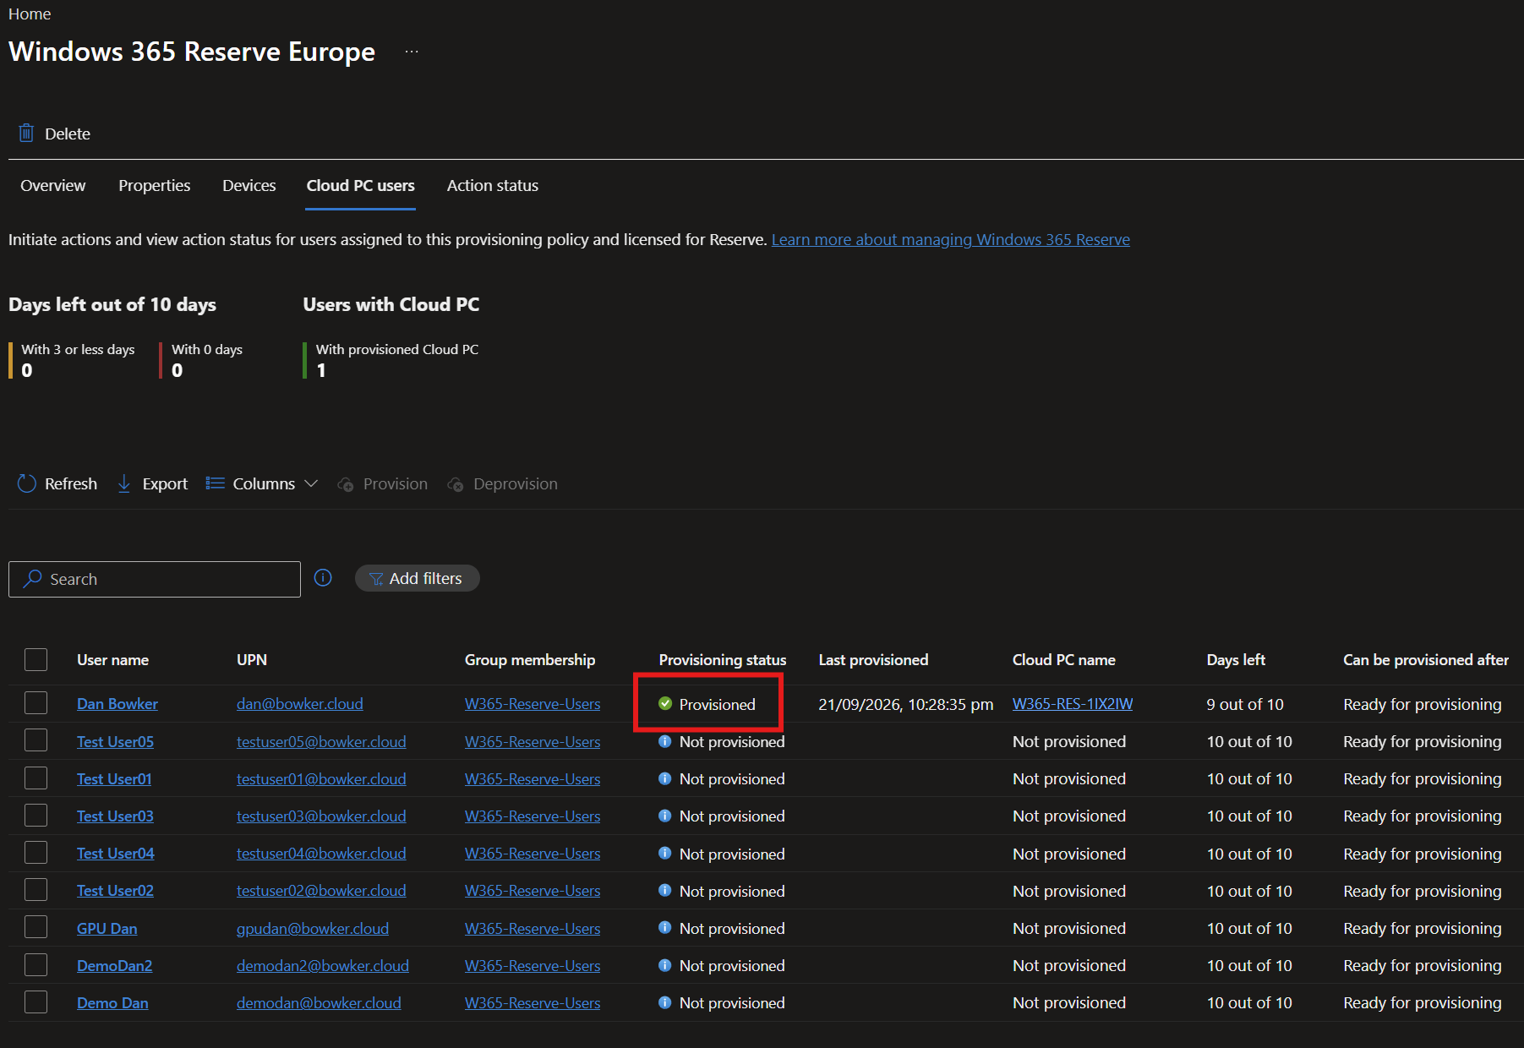Screen dimensions: 1524x1048
Task: Check the Test User05 row checkbox
Action: click(x=36, y=740)
